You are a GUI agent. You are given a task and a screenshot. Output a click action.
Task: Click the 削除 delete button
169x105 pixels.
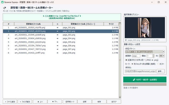(99, 102)
